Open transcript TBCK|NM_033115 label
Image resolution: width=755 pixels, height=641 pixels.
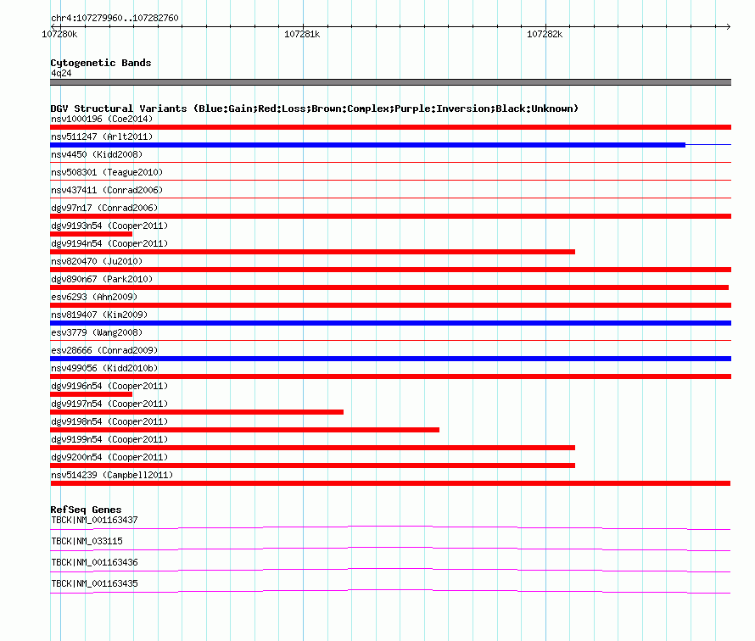(87, 542)
